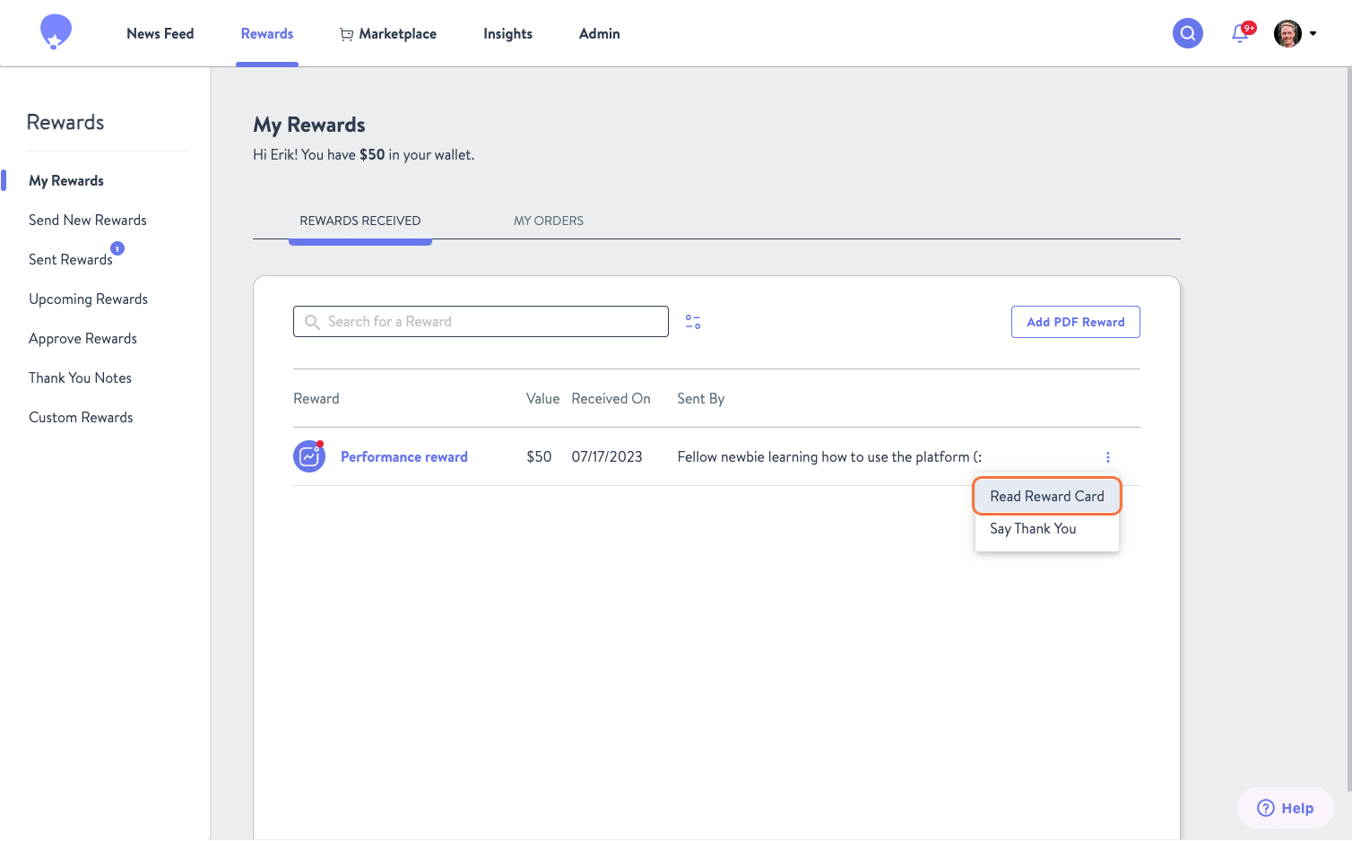Click the Received On column header
Viewport: 1352px width, 841px height.
[x=611, y=399]
